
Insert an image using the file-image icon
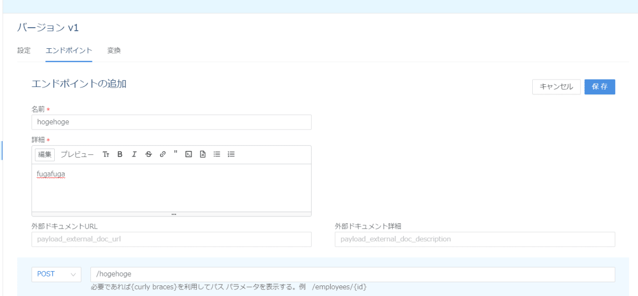203,154
